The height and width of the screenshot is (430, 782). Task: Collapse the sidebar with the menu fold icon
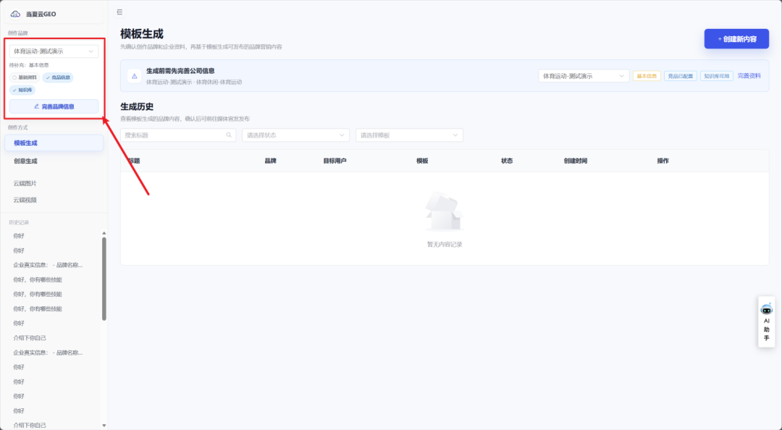point(119,12)
